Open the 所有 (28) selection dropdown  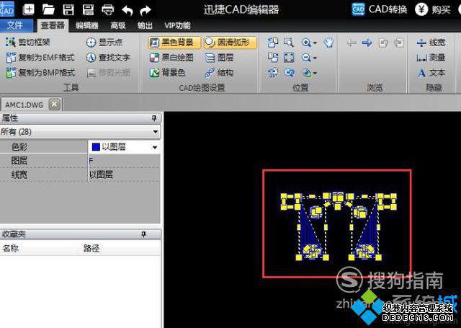point(80,131)
